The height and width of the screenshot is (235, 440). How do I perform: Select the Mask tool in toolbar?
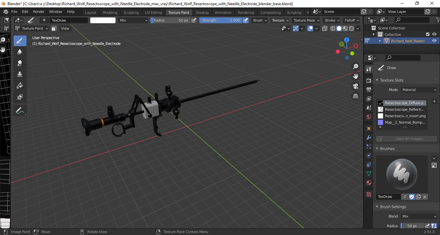(20, 97)
